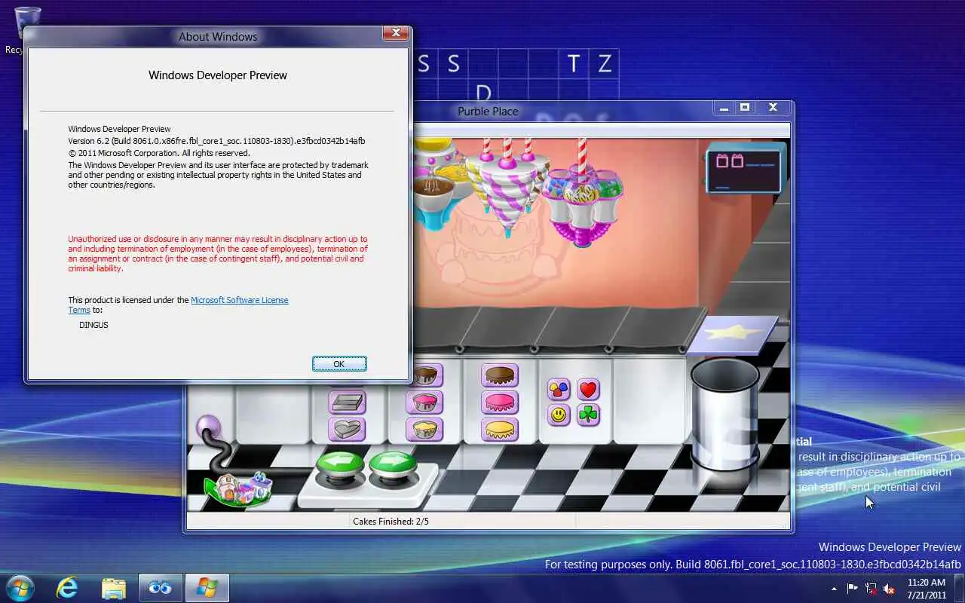The width and height of the screenshot is (965, 603).
Task: Open the Terms link
Action: tap(79, 310)
